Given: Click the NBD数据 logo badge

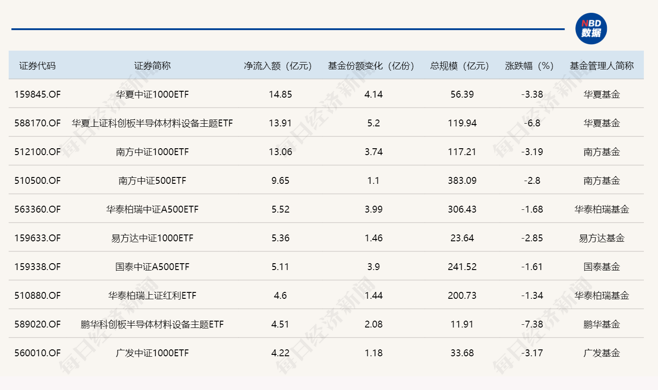Looking at the screenshot, I should (x=591, y=28).
